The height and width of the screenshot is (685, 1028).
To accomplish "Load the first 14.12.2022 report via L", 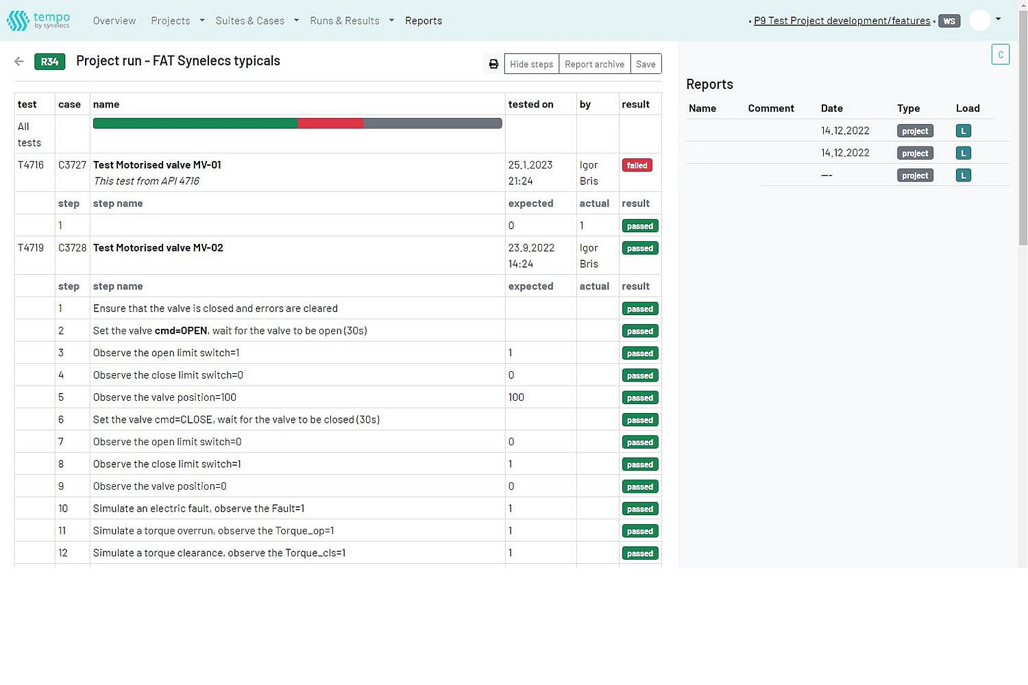I will click(963, 131).
